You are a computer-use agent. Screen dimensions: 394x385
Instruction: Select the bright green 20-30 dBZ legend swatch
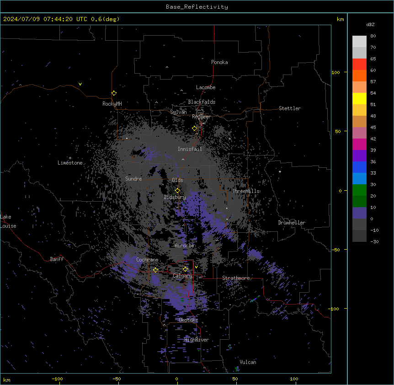[x=359, y=190]
